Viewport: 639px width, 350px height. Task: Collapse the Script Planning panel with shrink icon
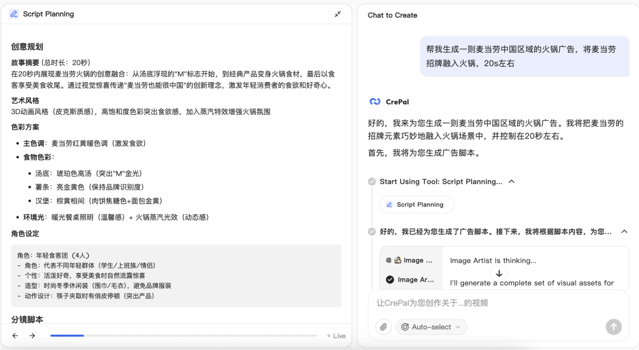coord(338,14)
